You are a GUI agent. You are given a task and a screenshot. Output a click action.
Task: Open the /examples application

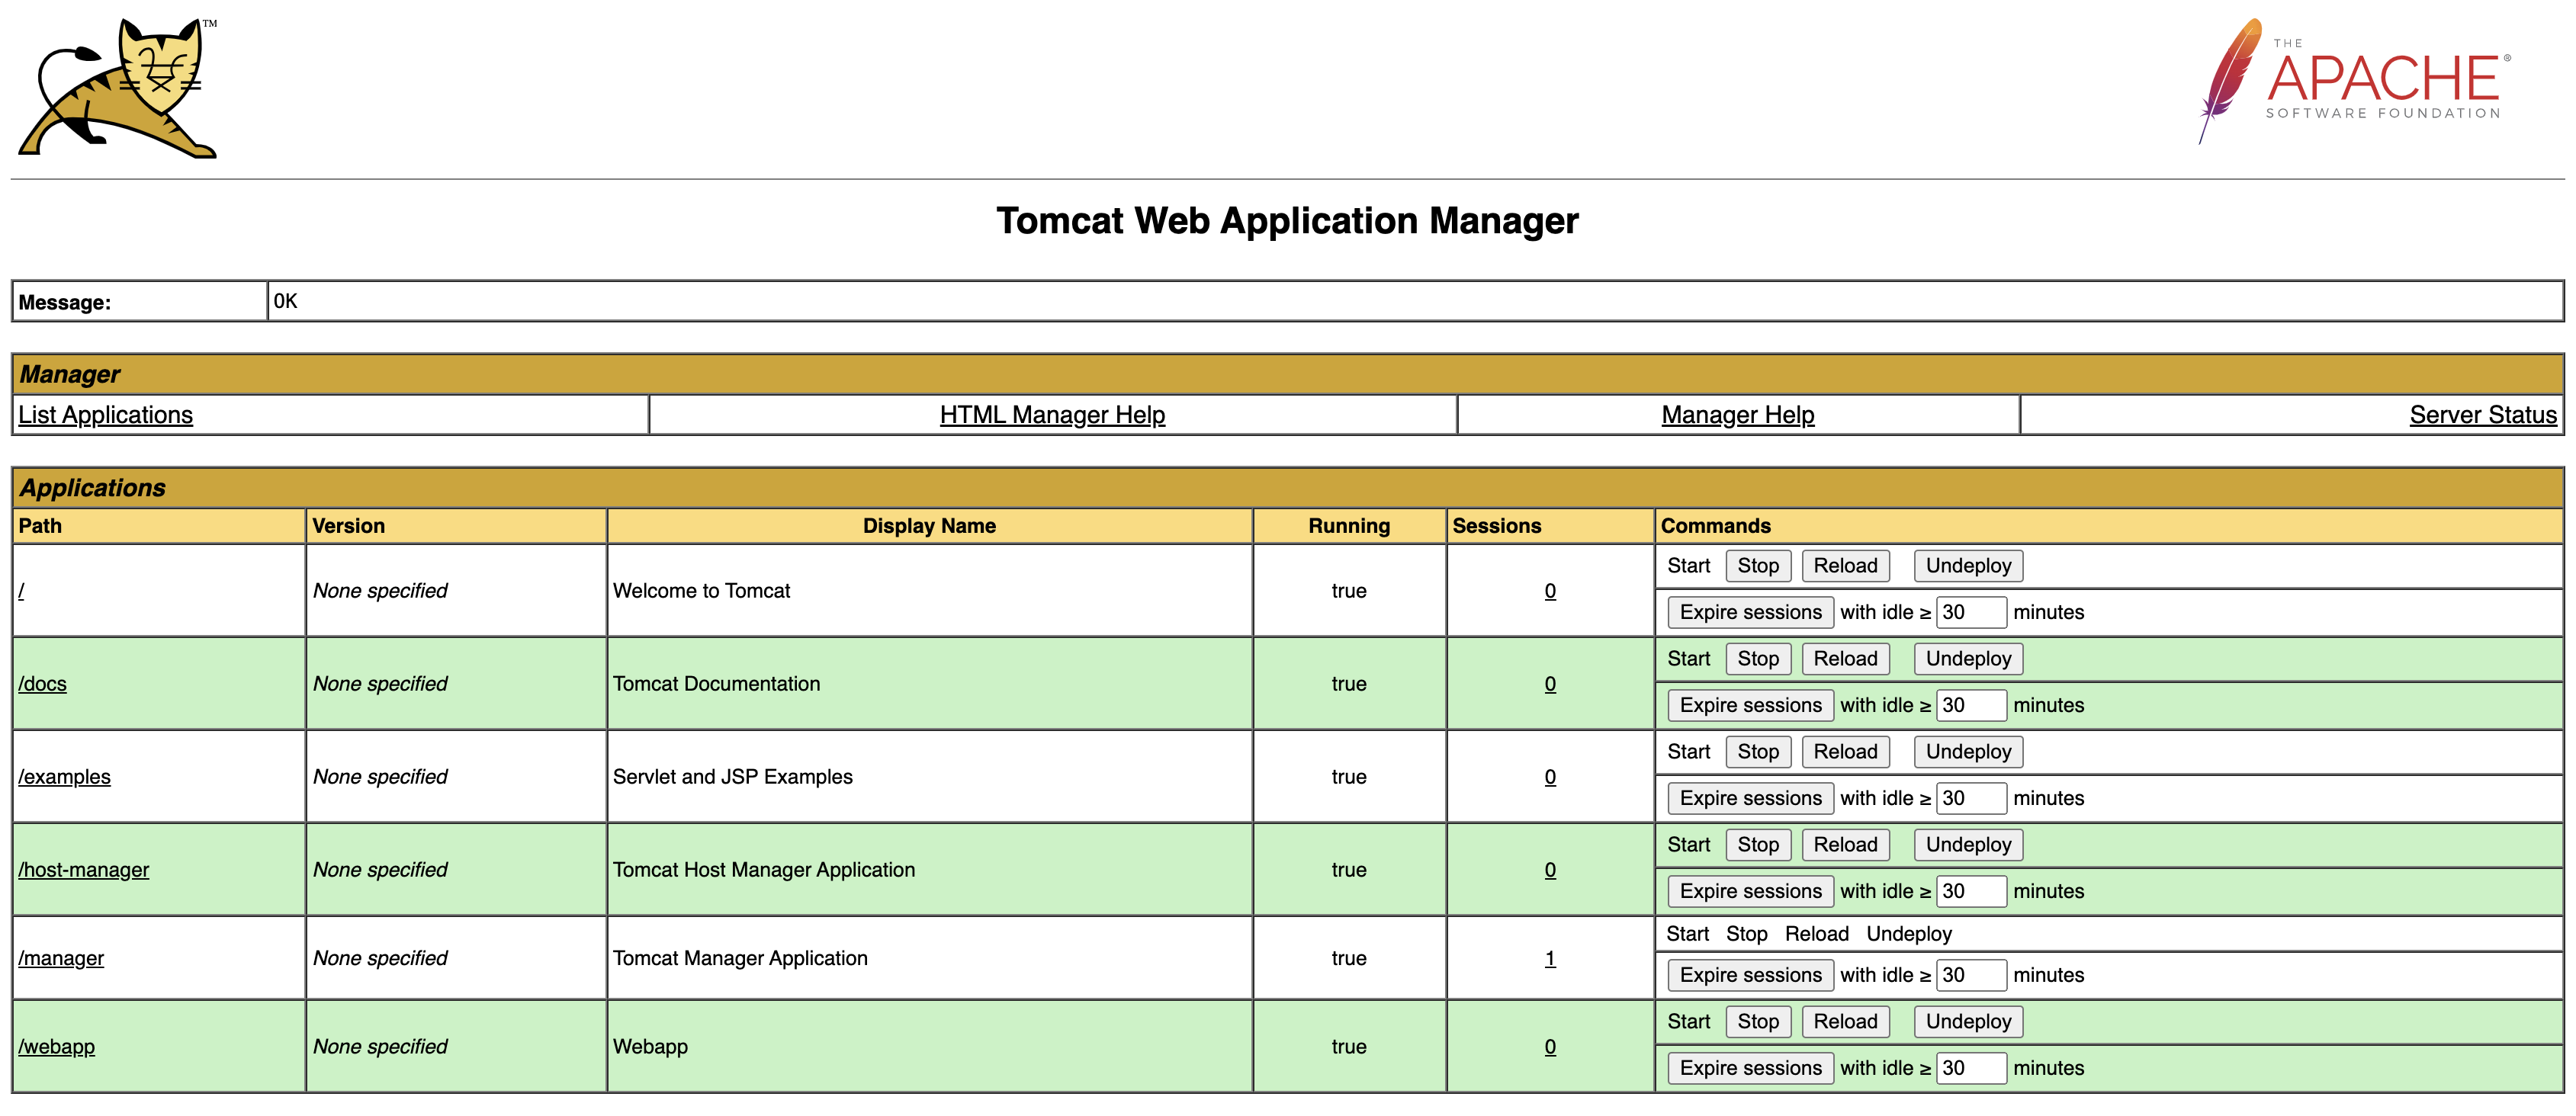(x=64, y=776)
